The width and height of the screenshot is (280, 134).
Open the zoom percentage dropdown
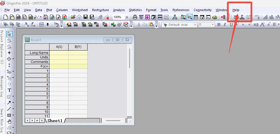click(x=127, y=17)
